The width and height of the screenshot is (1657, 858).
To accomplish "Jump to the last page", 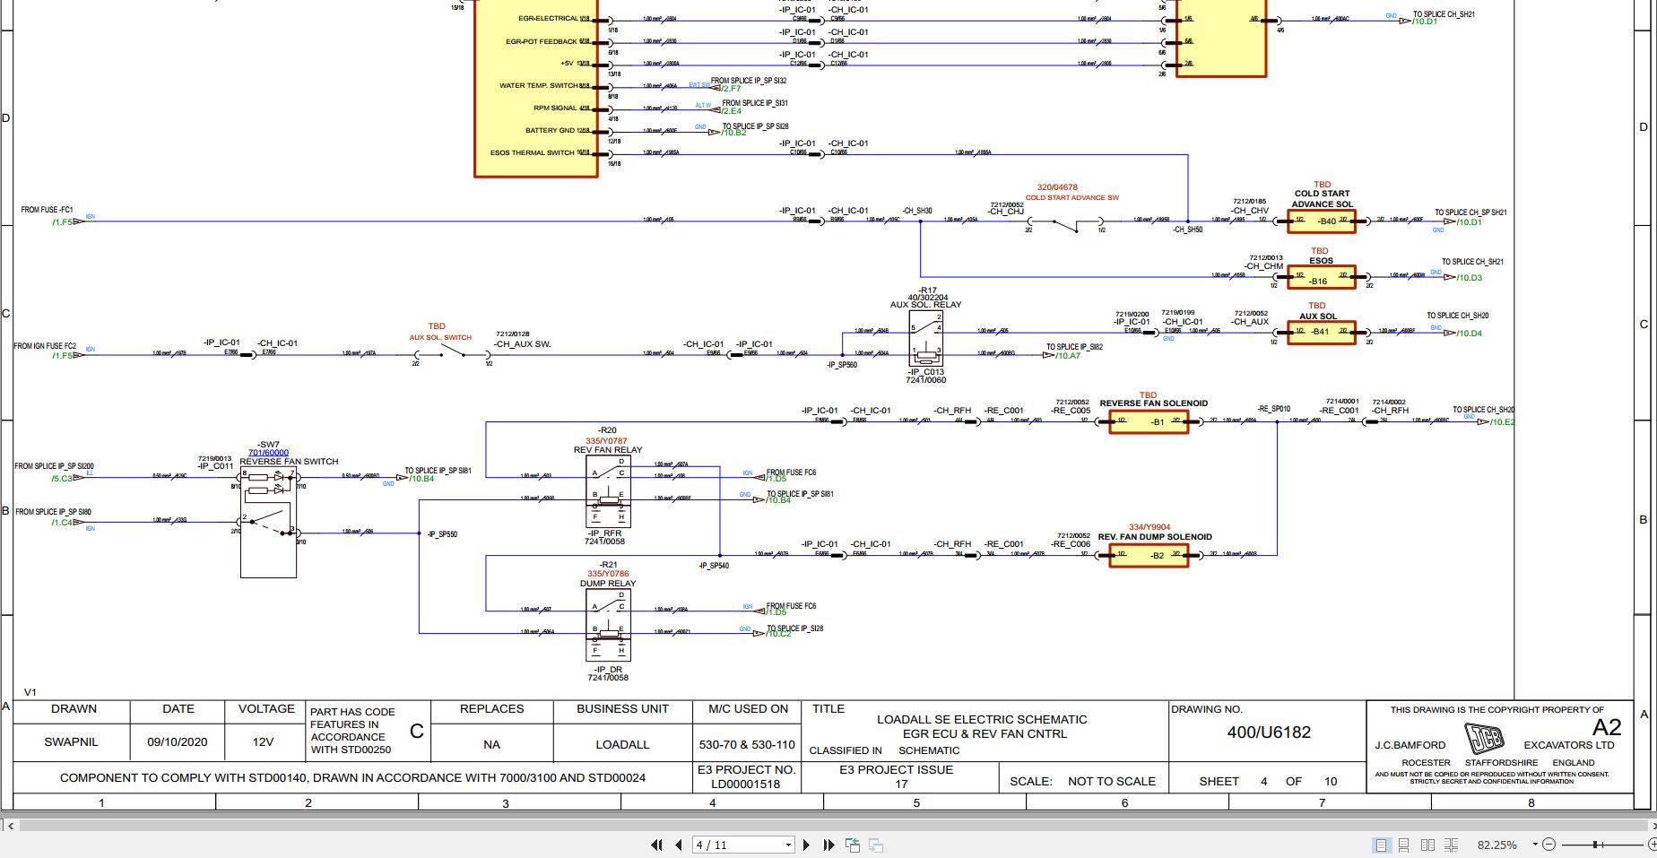I will tap(828, 845).
